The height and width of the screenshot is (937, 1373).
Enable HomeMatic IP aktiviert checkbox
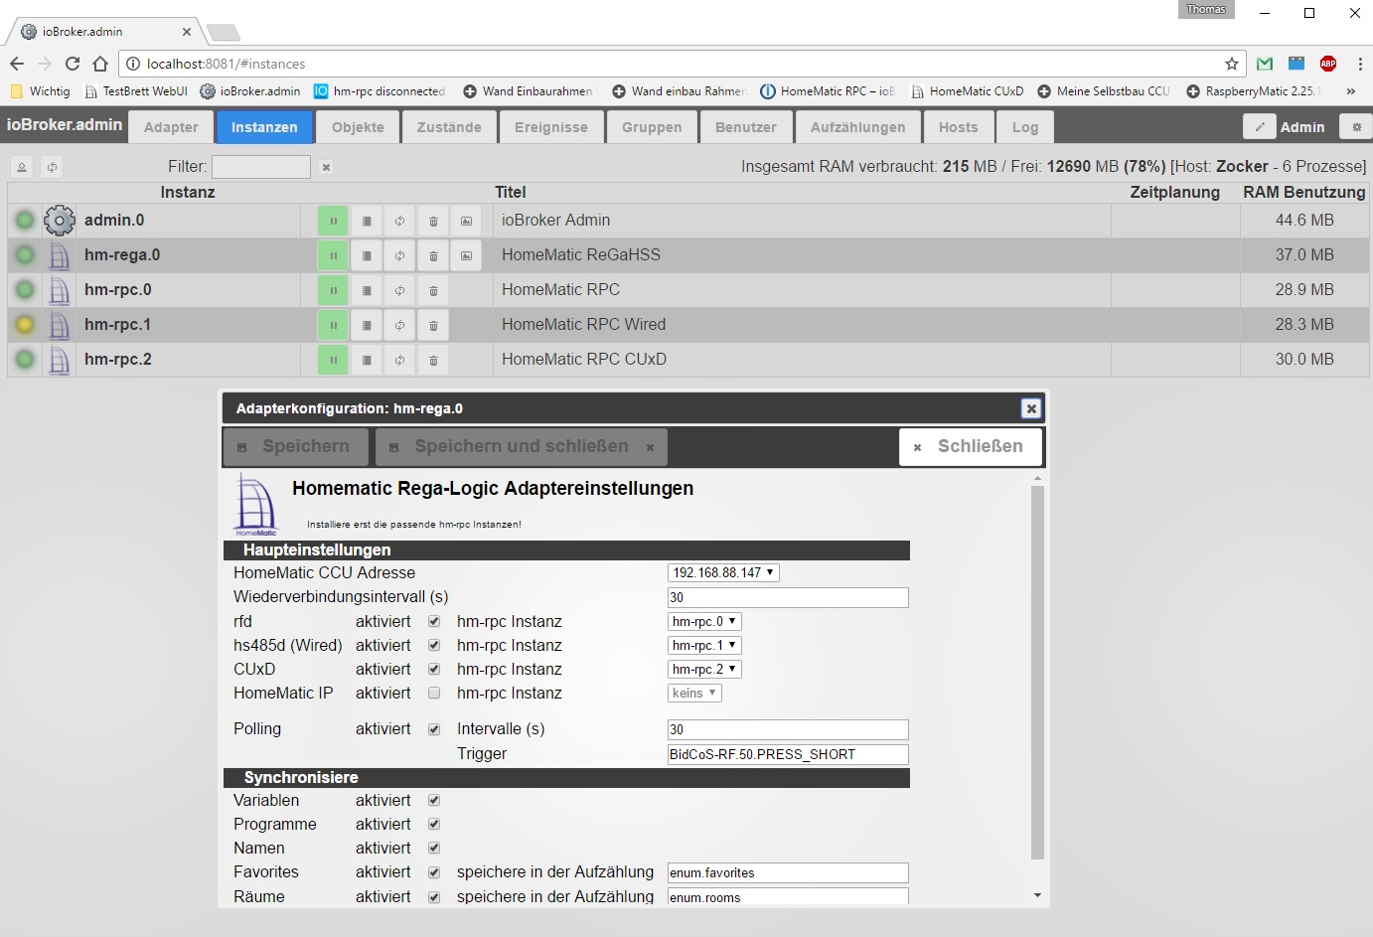click(x=434, y=693)
